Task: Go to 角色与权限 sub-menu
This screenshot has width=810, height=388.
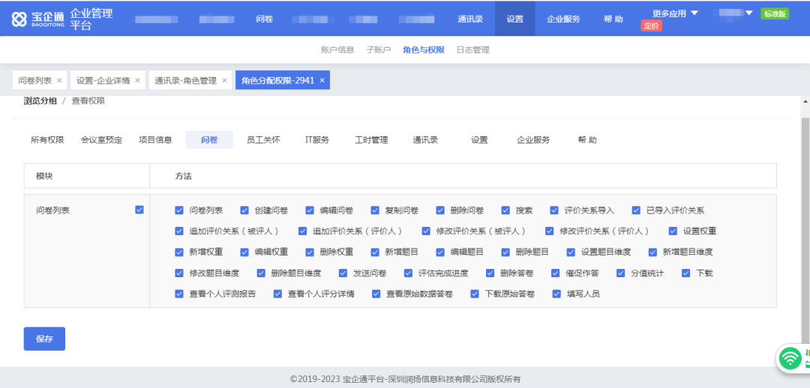Action: coord(424,50)
